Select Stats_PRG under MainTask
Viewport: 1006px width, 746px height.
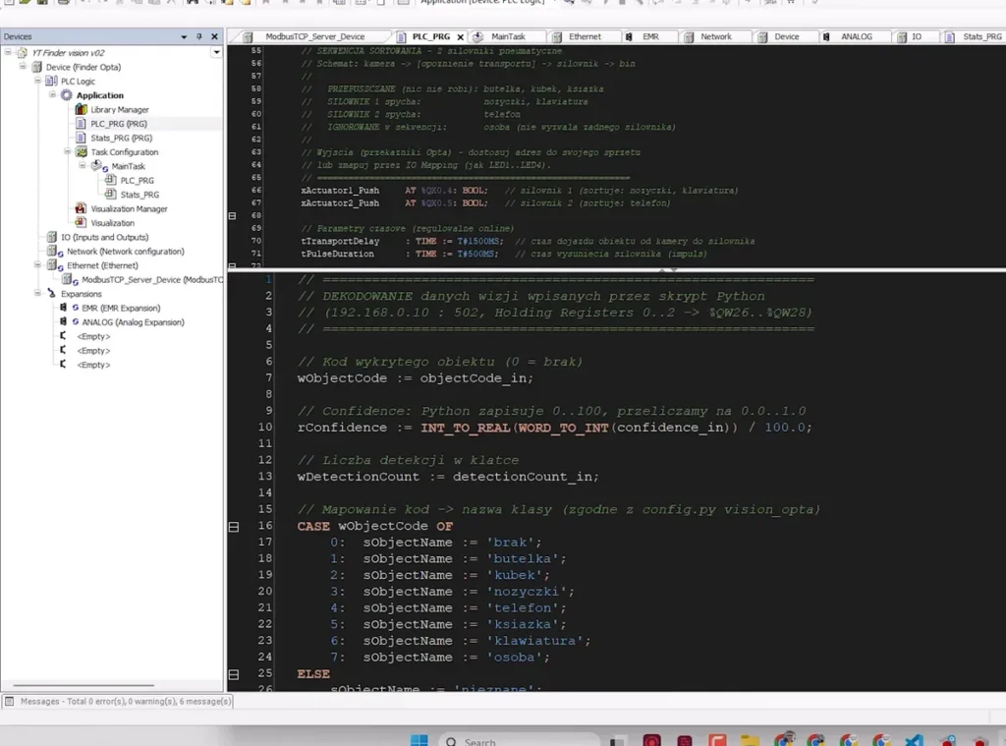click(140, 195)
